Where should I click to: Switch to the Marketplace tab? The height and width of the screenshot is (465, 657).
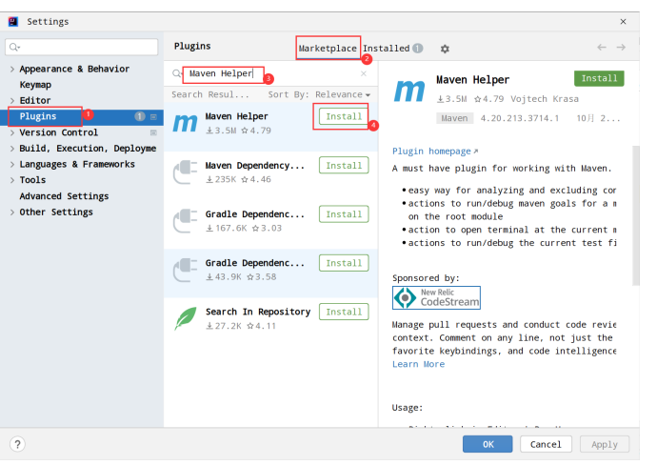click(328, 49)
